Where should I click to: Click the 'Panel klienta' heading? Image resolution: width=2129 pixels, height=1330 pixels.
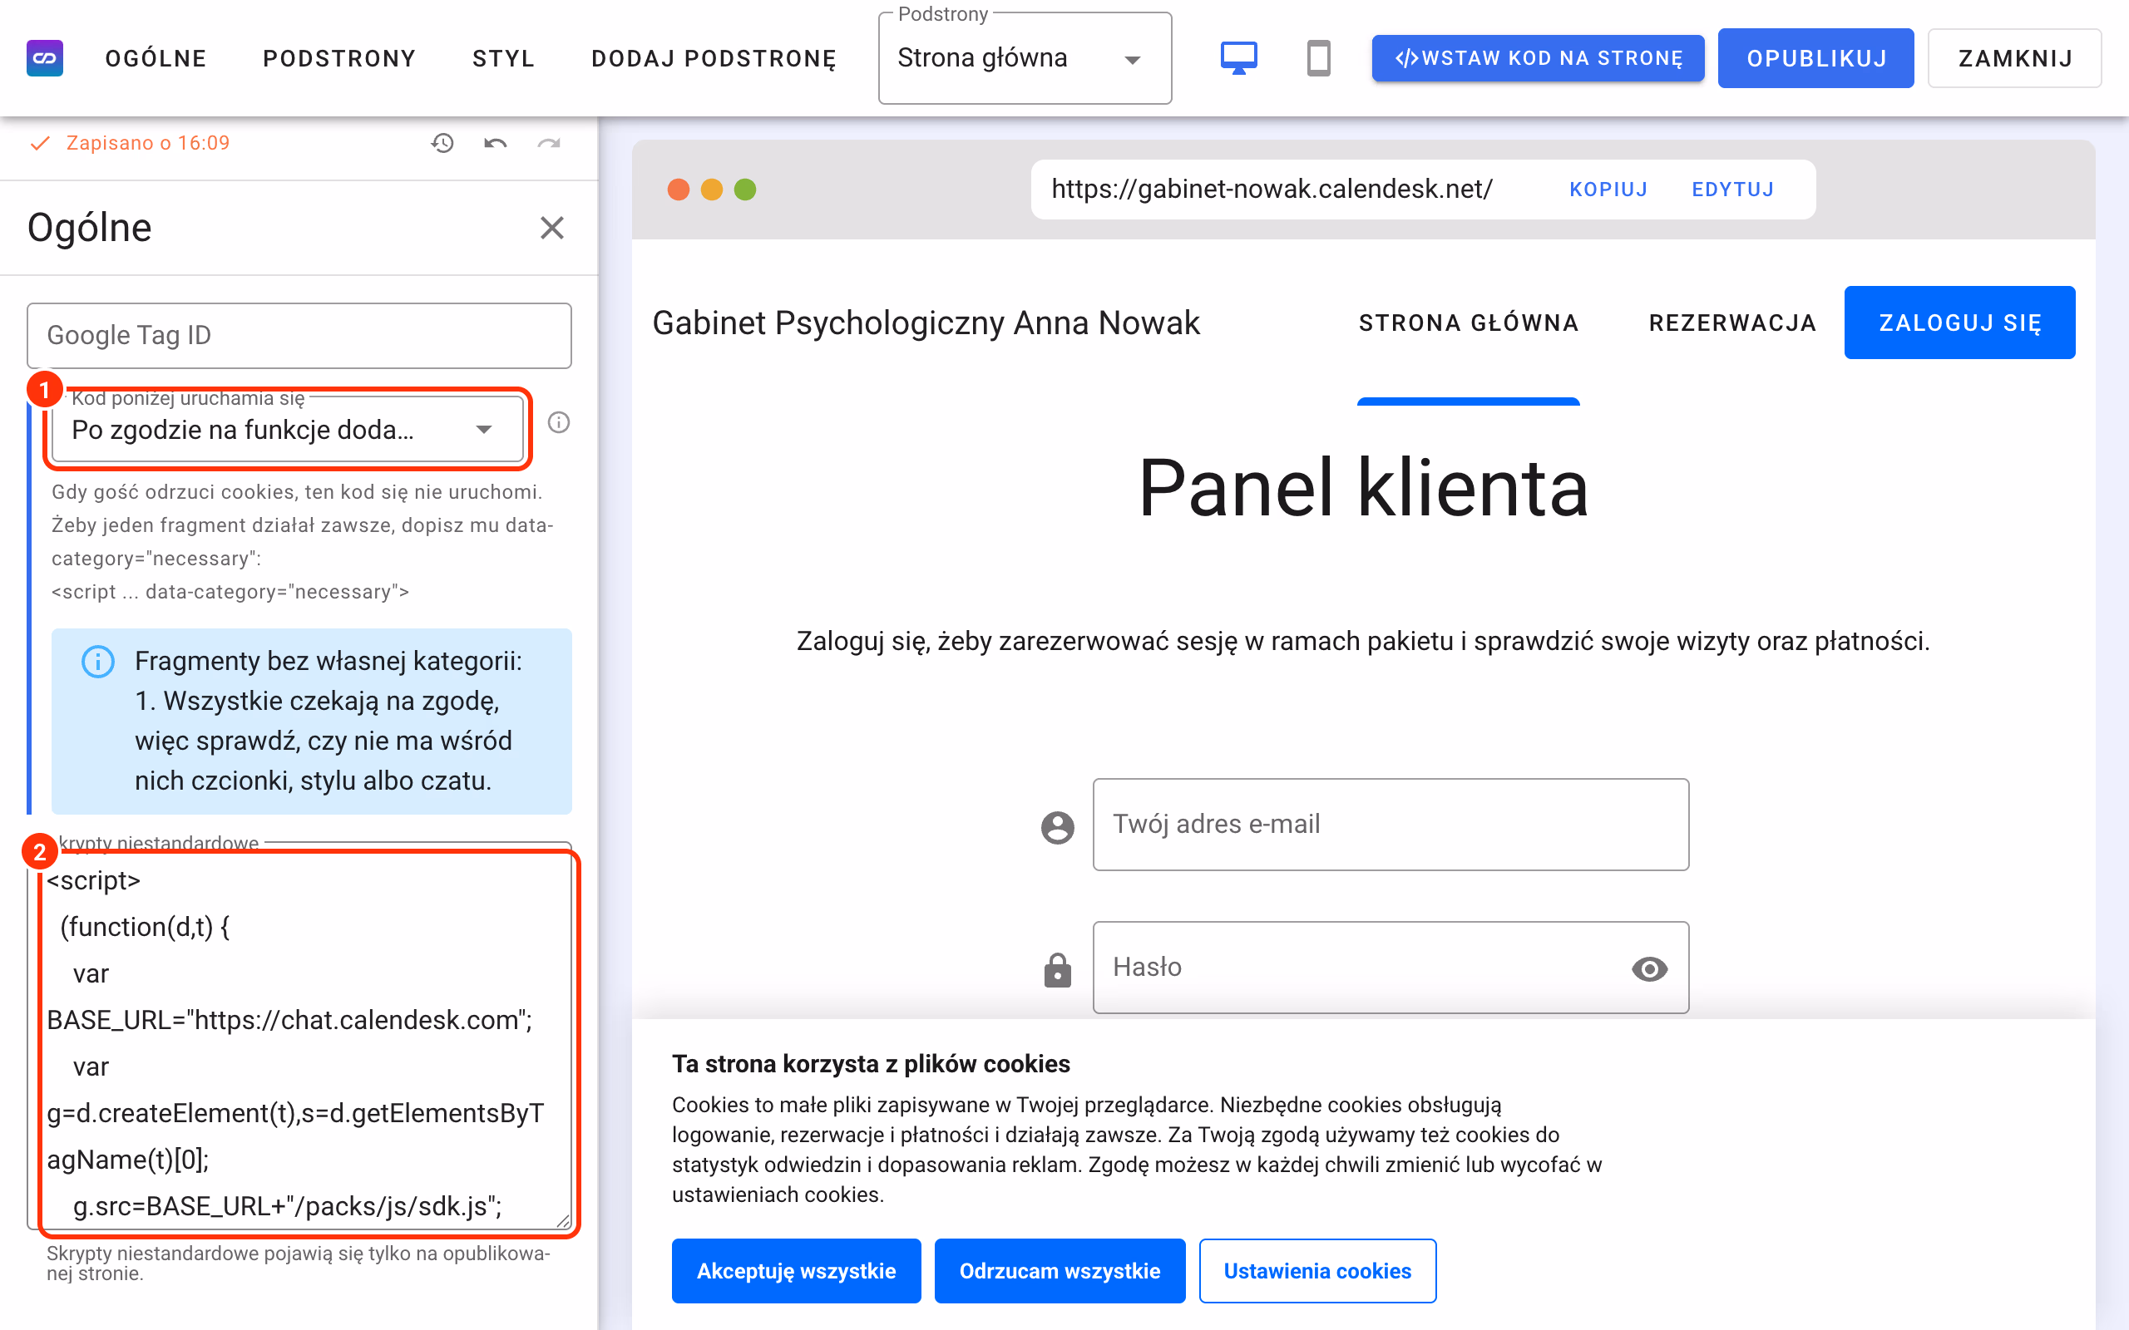(1363, 487)
